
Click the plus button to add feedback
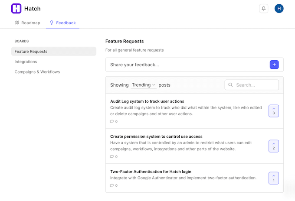pos(274,65)
